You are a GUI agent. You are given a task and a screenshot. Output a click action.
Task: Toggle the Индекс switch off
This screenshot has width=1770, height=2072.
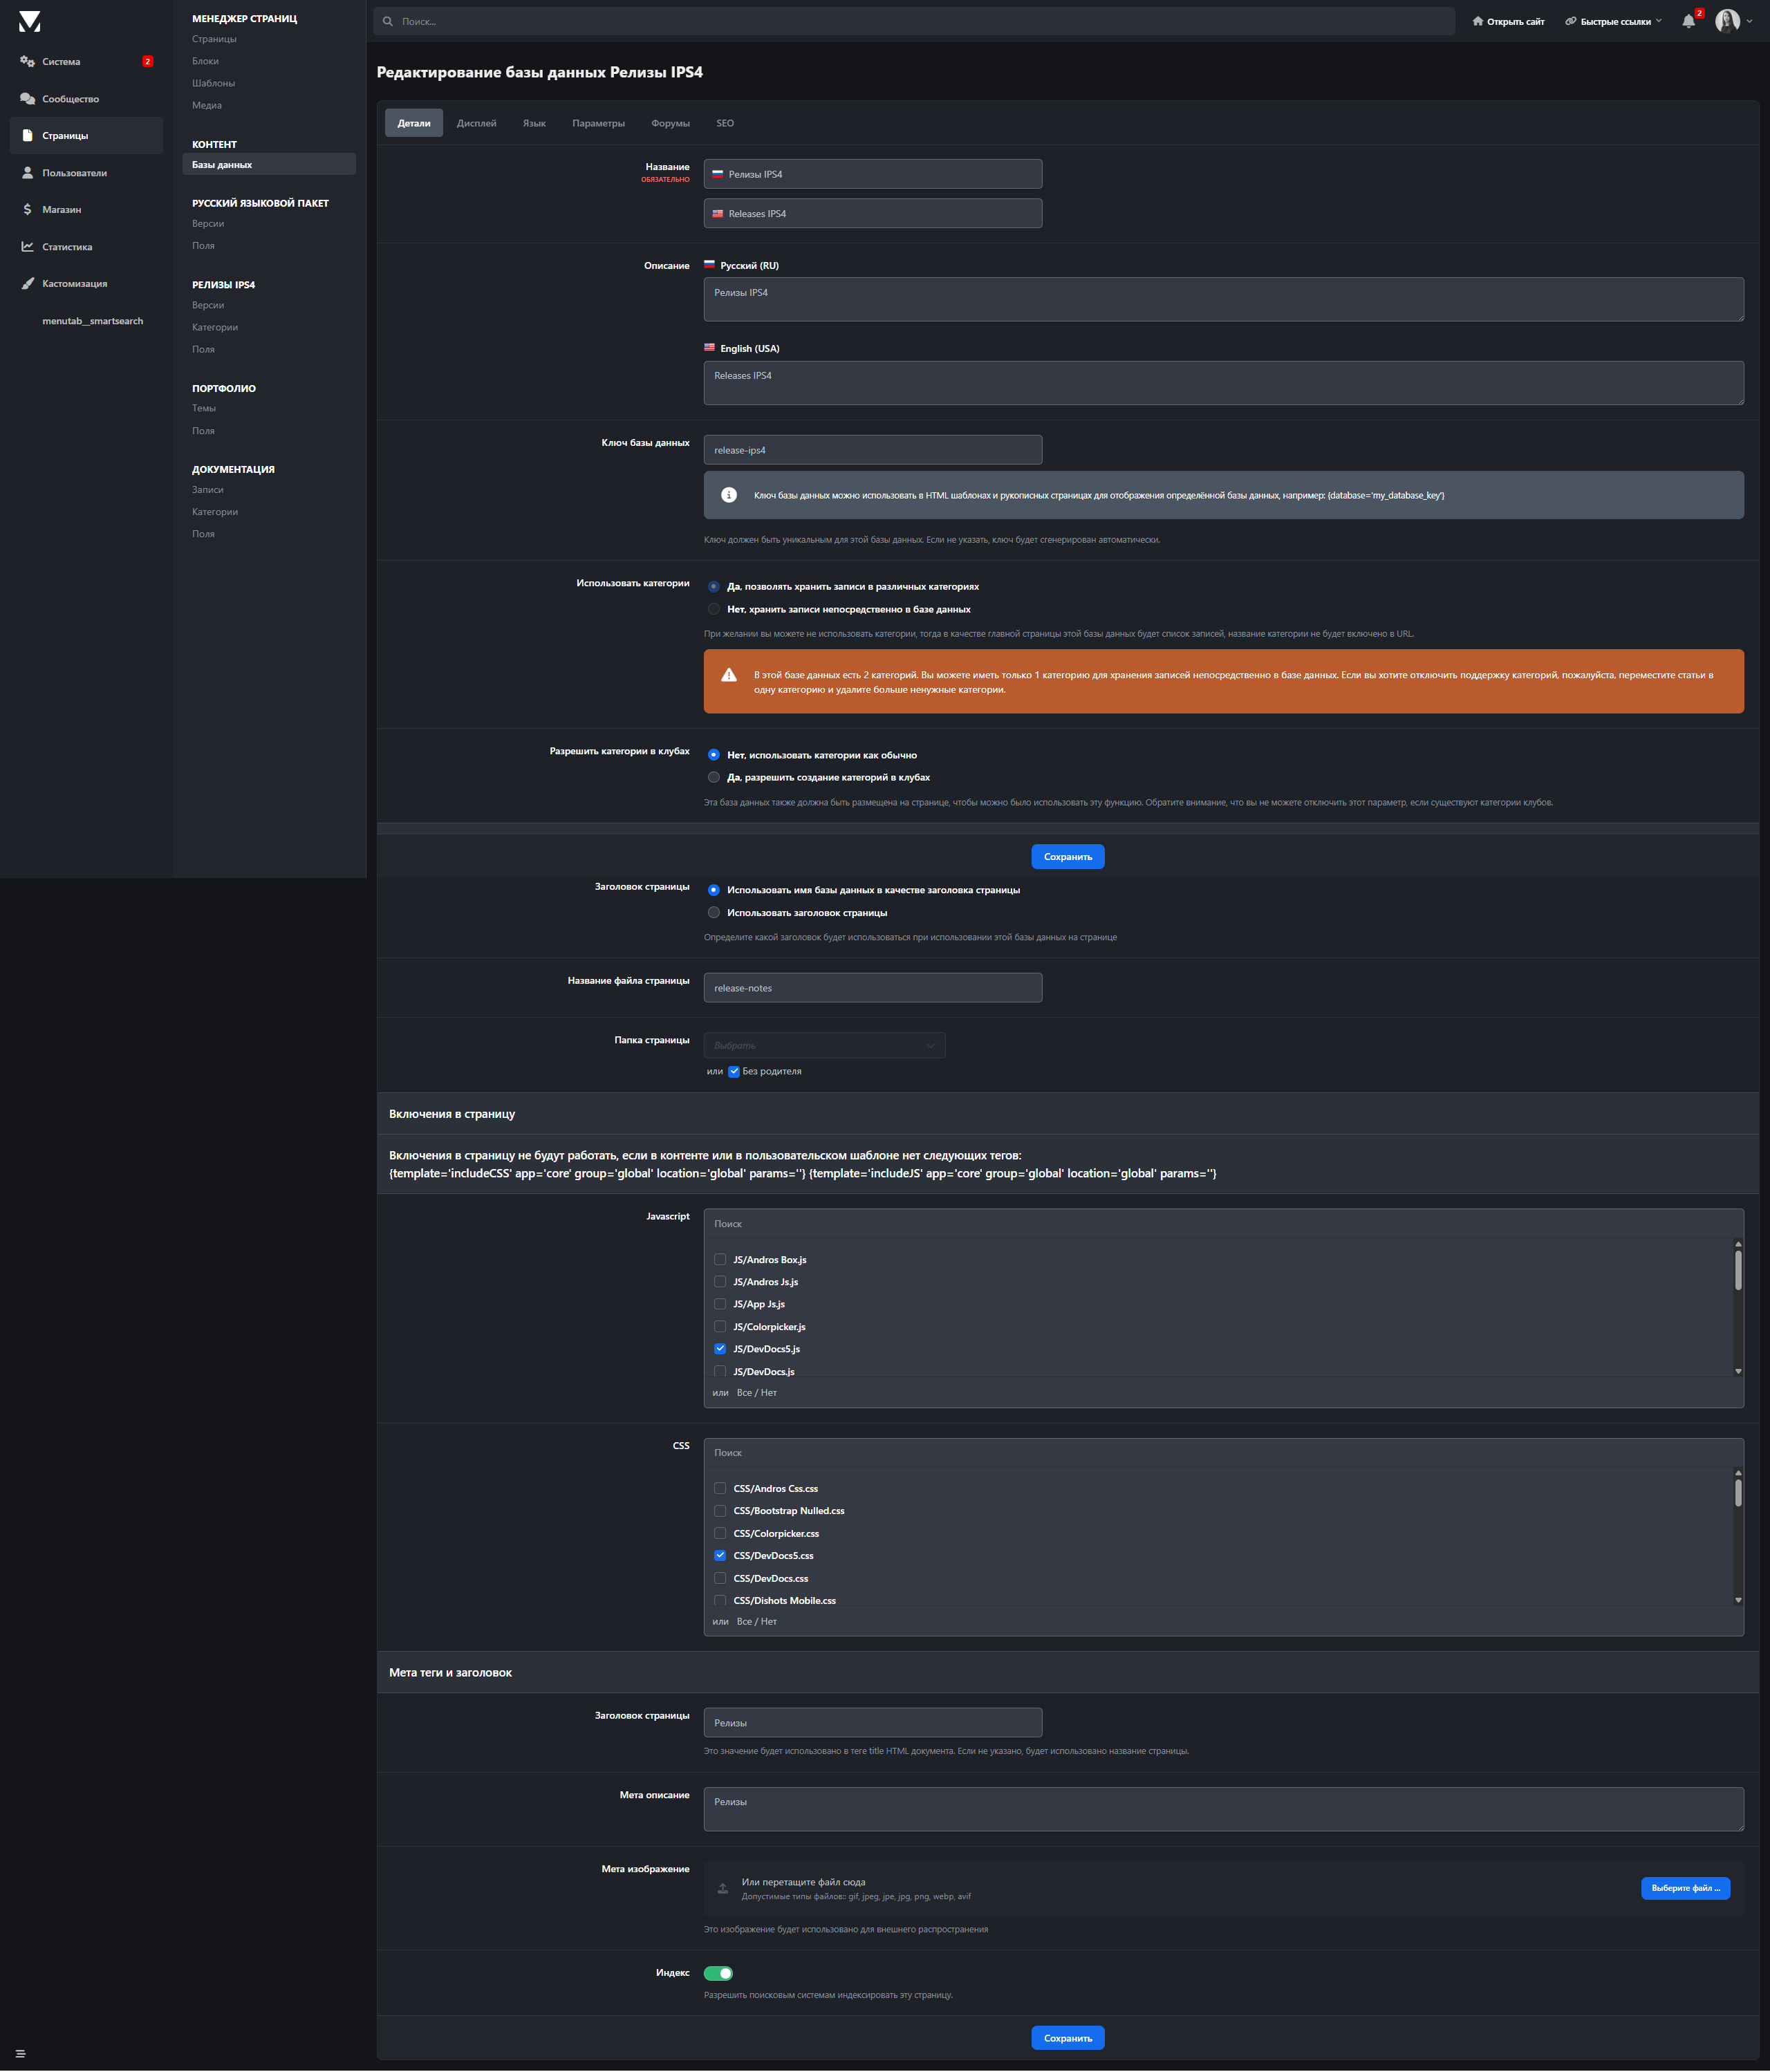[718, 1973]
